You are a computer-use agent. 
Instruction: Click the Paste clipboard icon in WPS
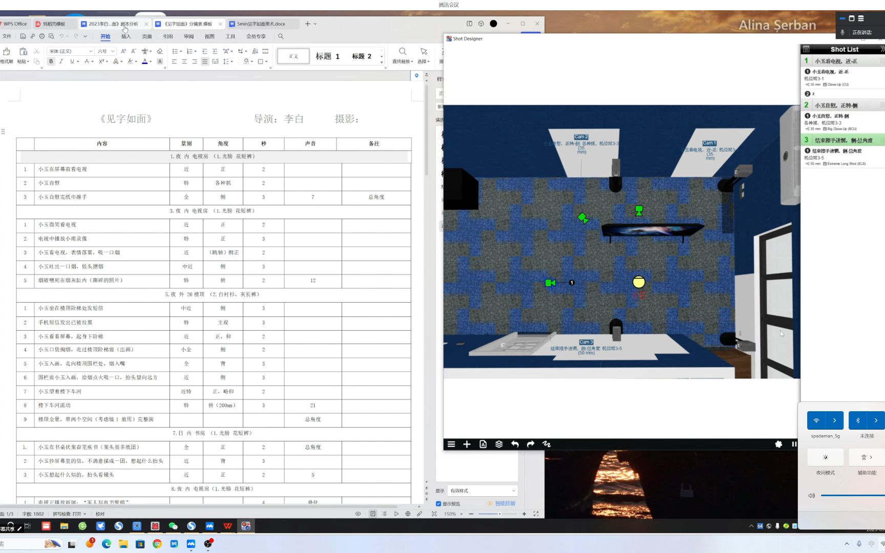tap(23, 52)
